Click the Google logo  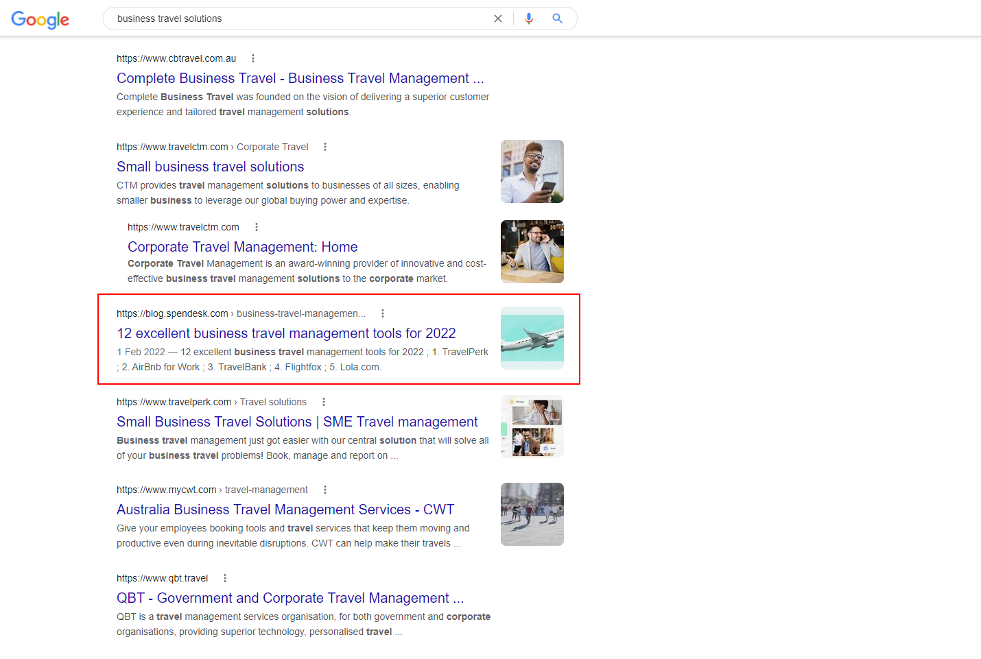pyautogui.click(x=40, y=19)
